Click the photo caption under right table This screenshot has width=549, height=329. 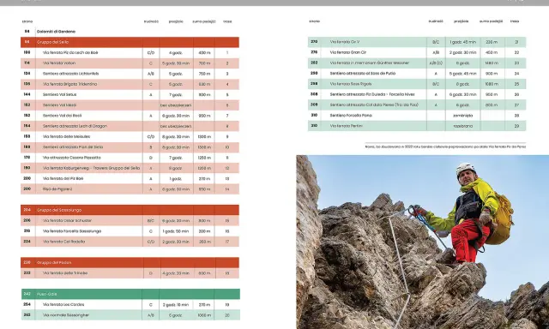pos(445,147)
